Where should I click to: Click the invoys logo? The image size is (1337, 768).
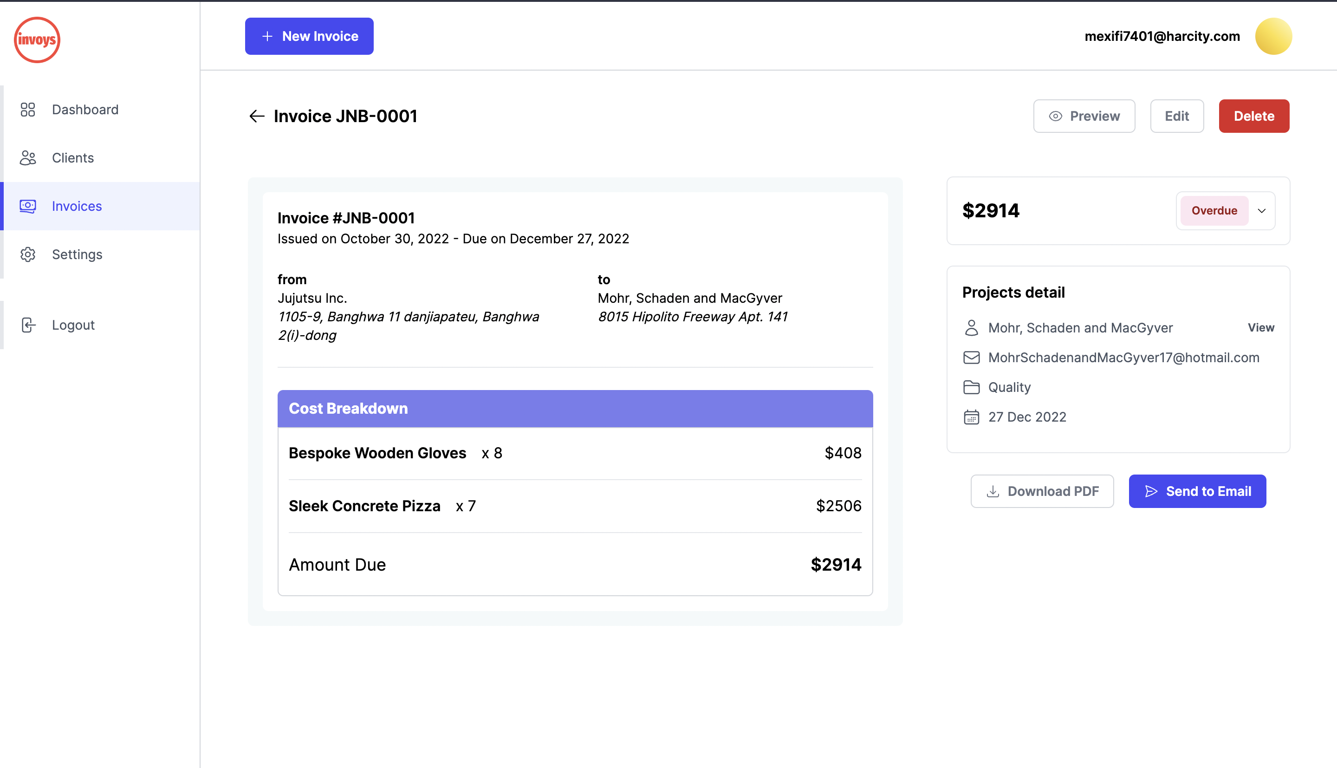[x=37, y=39]
